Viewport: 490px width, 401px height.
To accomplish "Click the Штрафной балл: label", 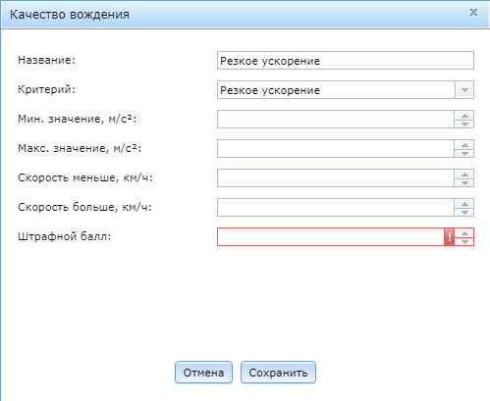I will tap(65, 236).
